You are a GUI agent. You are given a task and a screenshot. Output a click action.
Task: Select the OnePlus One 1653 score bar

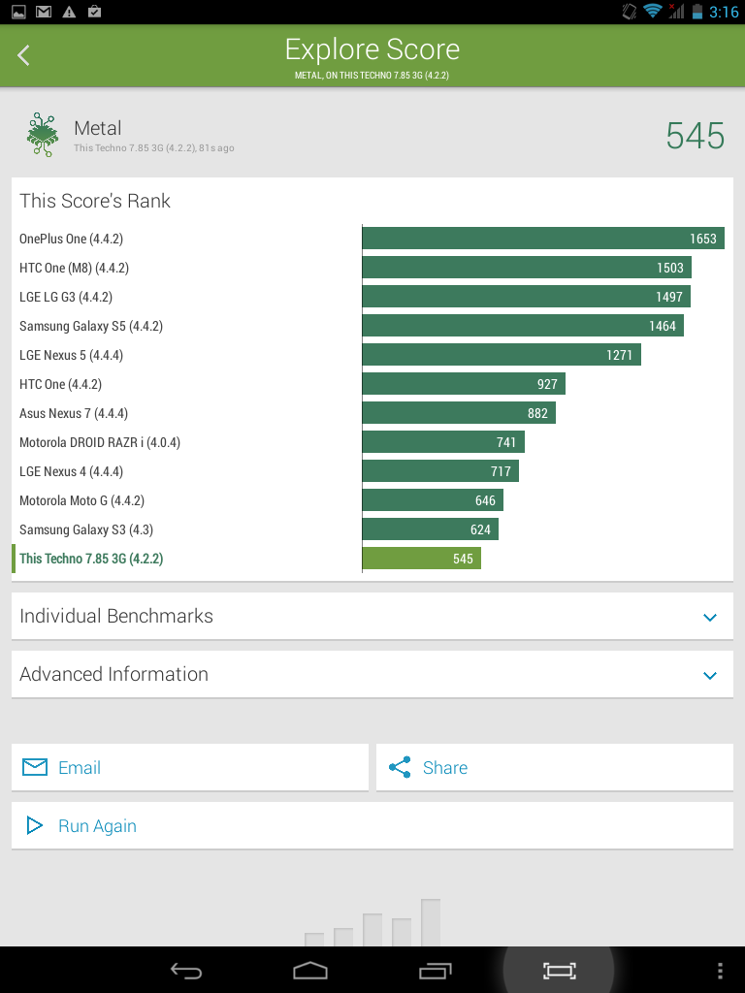[x=543, y=239]
